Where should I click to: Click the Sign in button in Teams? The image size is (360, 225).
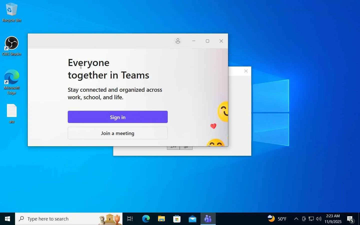click(118, 117)
